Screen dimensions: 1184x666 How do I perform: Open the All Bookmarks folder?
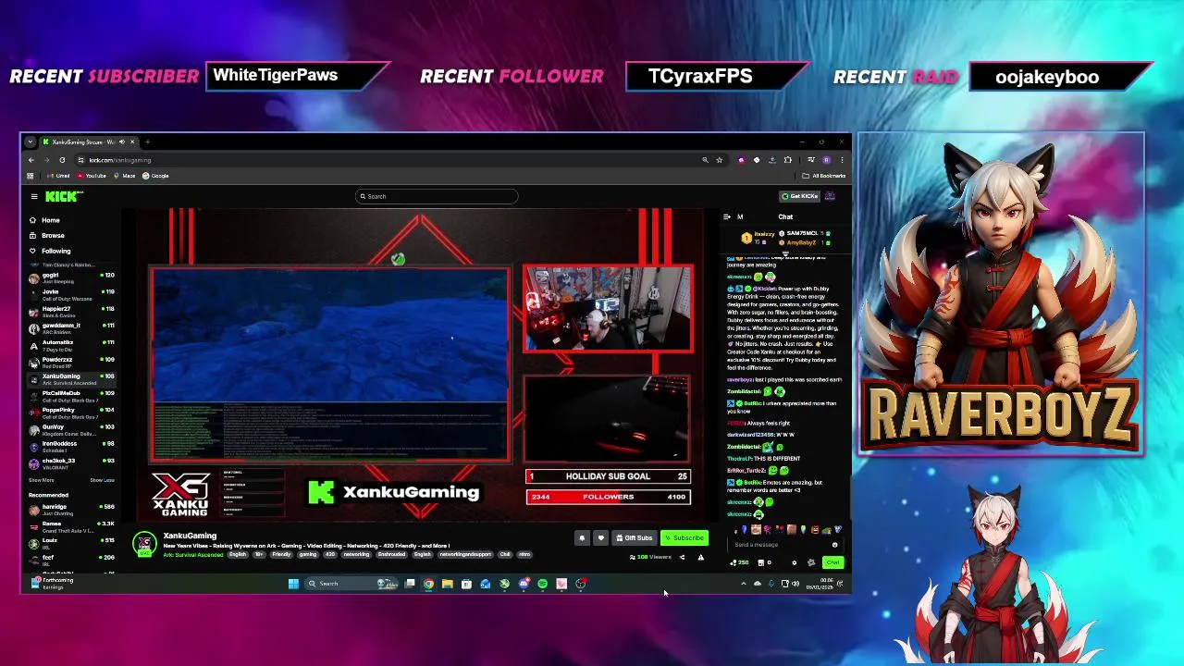point(823,176)
